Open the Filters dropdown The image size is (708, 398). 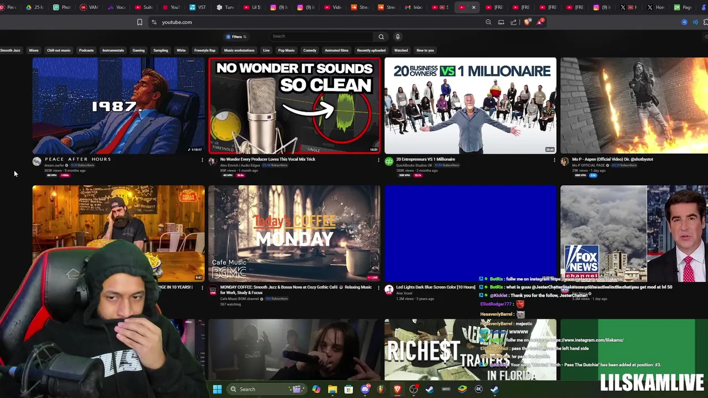point(236,36)
